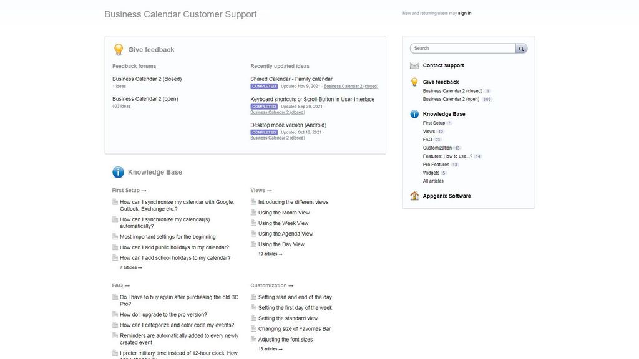Open All articles in sidebar
The image size is (639, 359).
433,181
